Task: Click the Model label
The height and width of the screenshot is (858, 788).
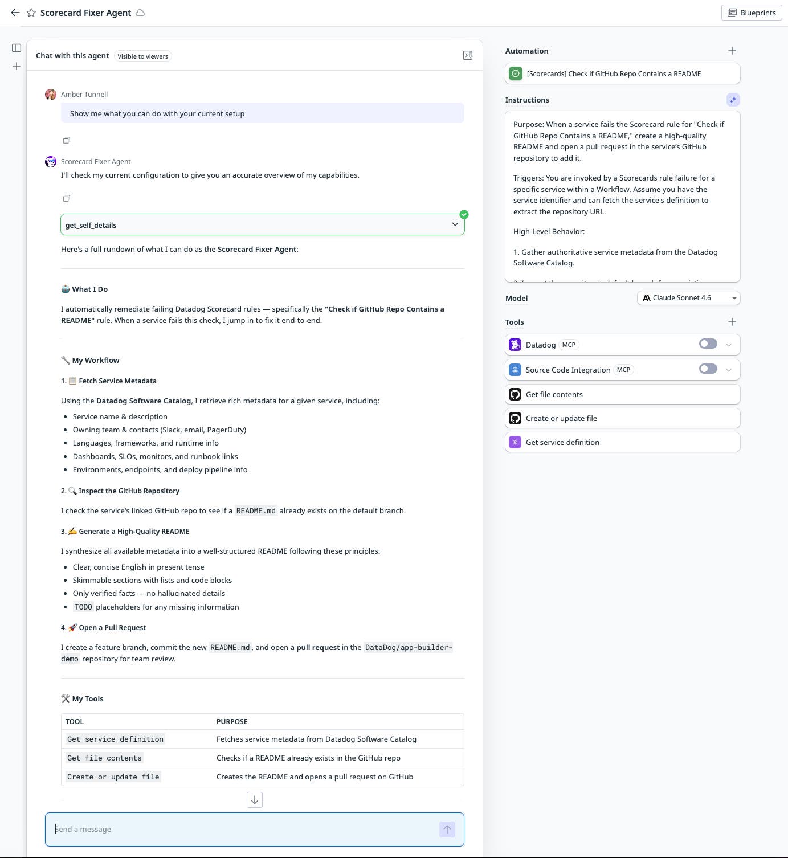Action: point(516,298)
